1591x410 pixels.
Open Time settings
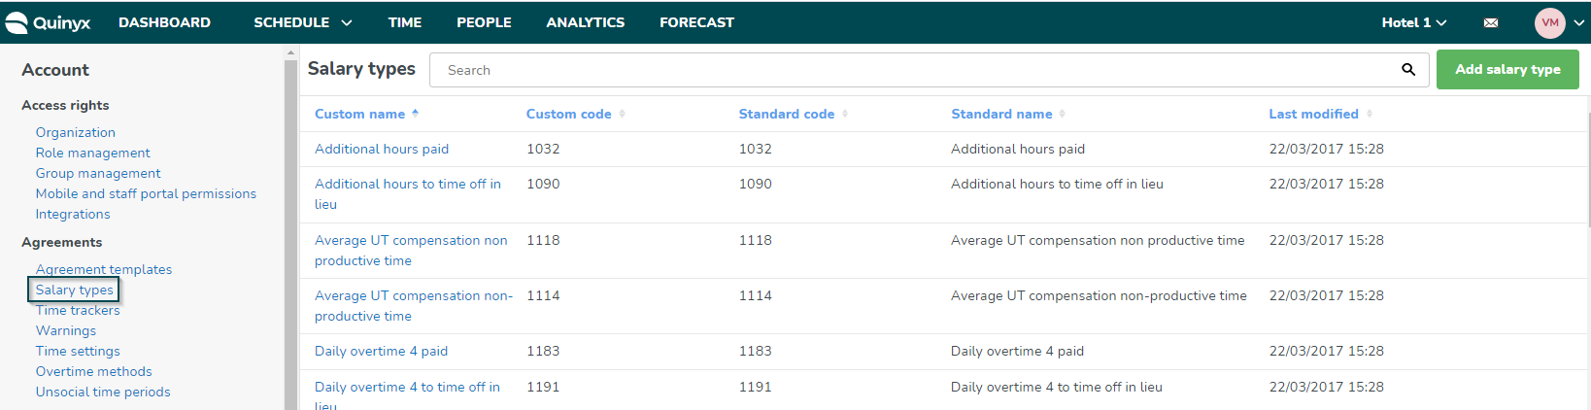click(78, 351)
